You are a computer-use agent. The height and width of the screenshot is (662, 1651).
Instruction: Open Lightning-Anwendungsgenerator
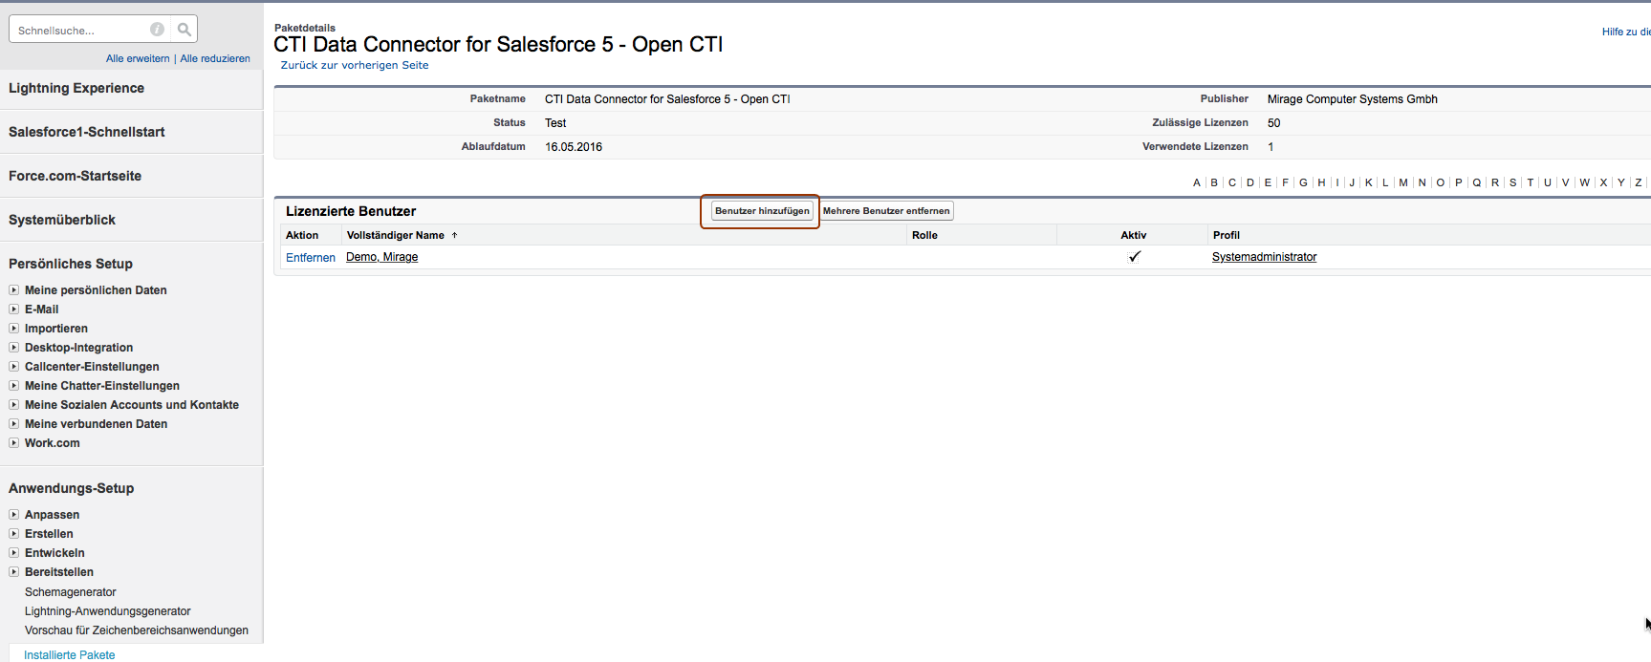point(108,611)
